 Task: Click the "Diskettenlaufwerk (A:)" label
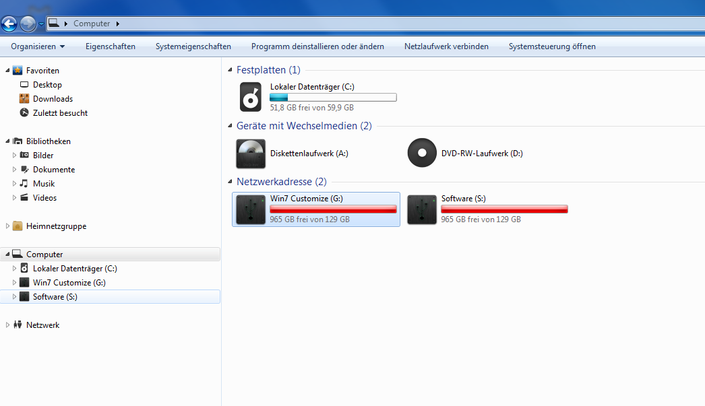[x=309, y=153]
